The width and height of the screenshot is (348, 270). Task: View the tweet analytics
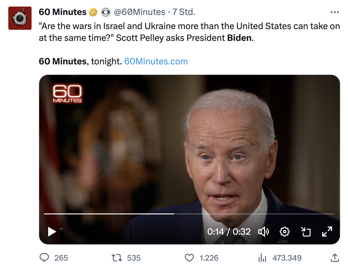[262, 258]
